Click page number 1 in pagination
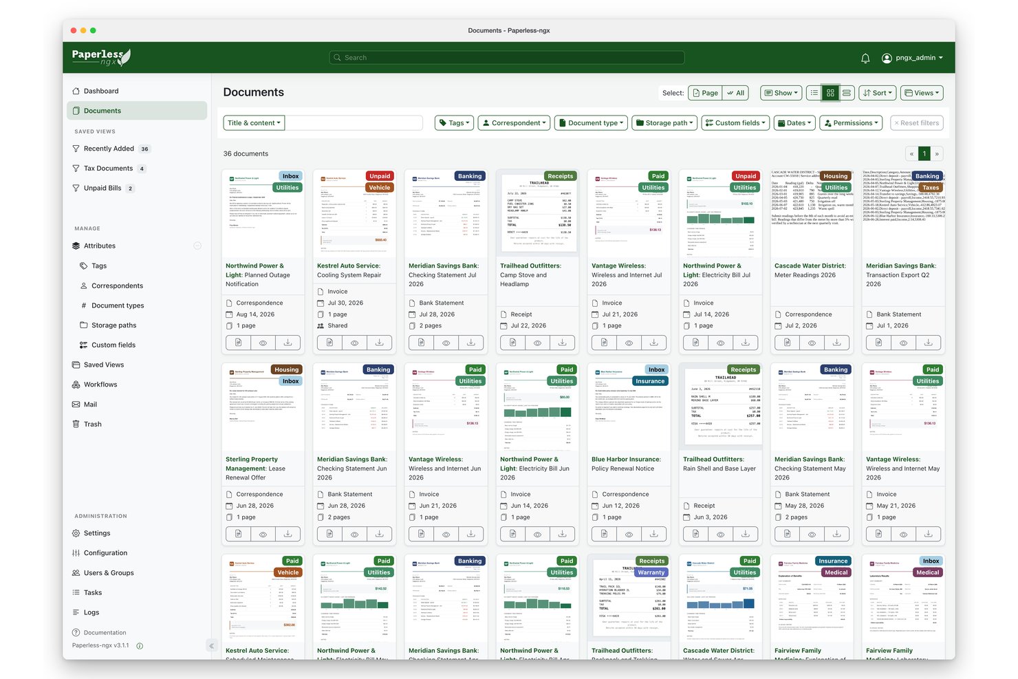The image size is (1018, 679). tap(924, 154)
